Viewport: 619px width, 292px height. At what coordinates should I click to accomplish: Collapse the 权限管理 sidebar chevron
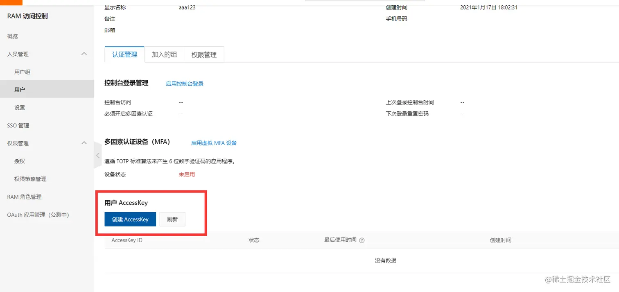point(84,143)
